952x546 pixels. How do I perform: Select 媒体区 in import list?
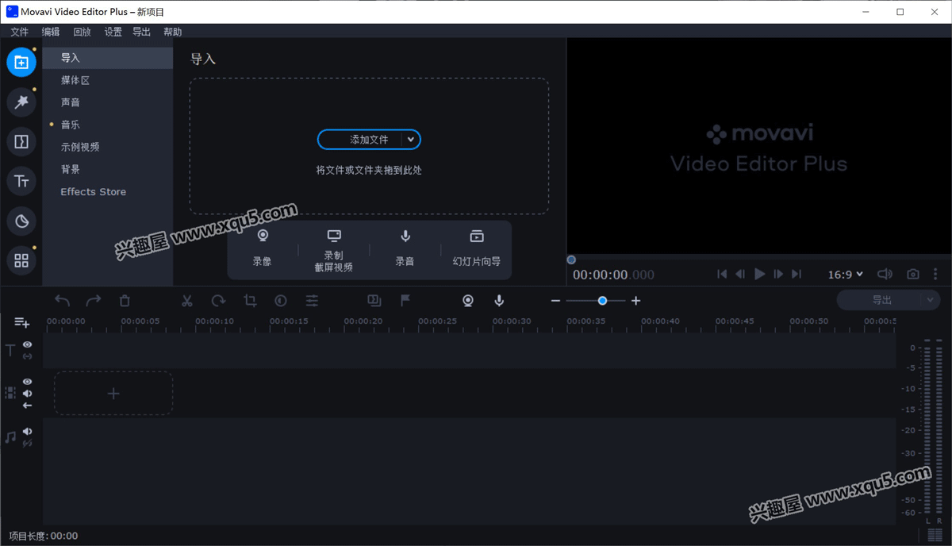(x=108, y=80)
